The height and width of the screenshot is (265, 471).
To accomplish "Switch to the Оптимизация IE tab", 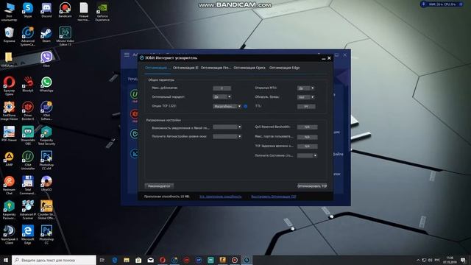I will point(185,68).
